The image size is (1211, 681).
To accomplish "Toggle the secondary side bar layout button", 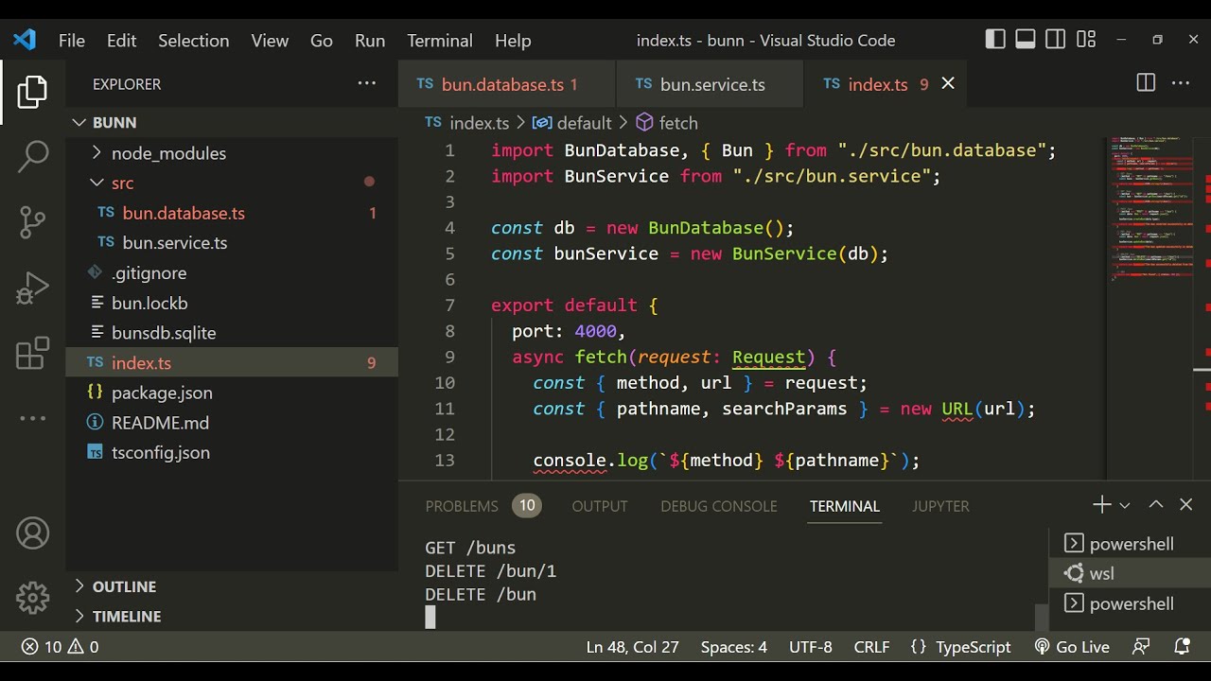I will [x=1056, y=40].
